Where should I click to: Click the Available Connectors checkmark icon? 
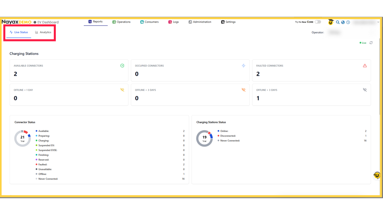(x=122, y=66)
